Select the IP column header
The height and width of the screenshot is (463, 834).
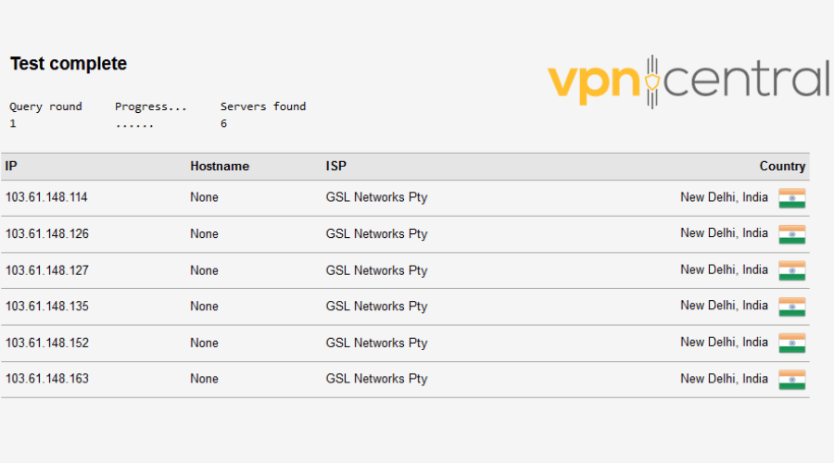(11, 166)
